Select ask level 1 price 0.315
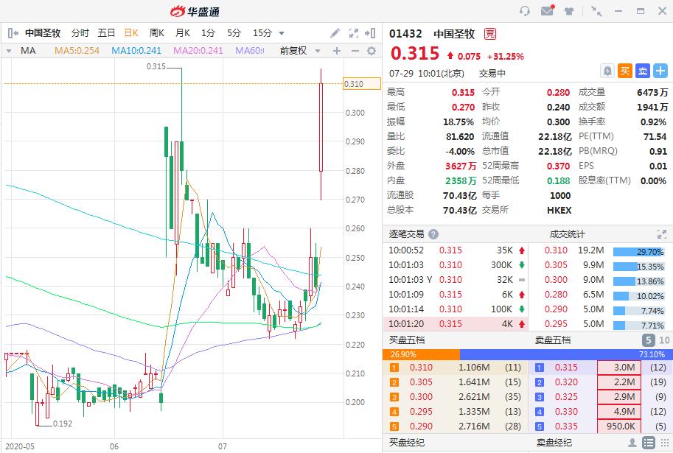 [x=566, y=368]
